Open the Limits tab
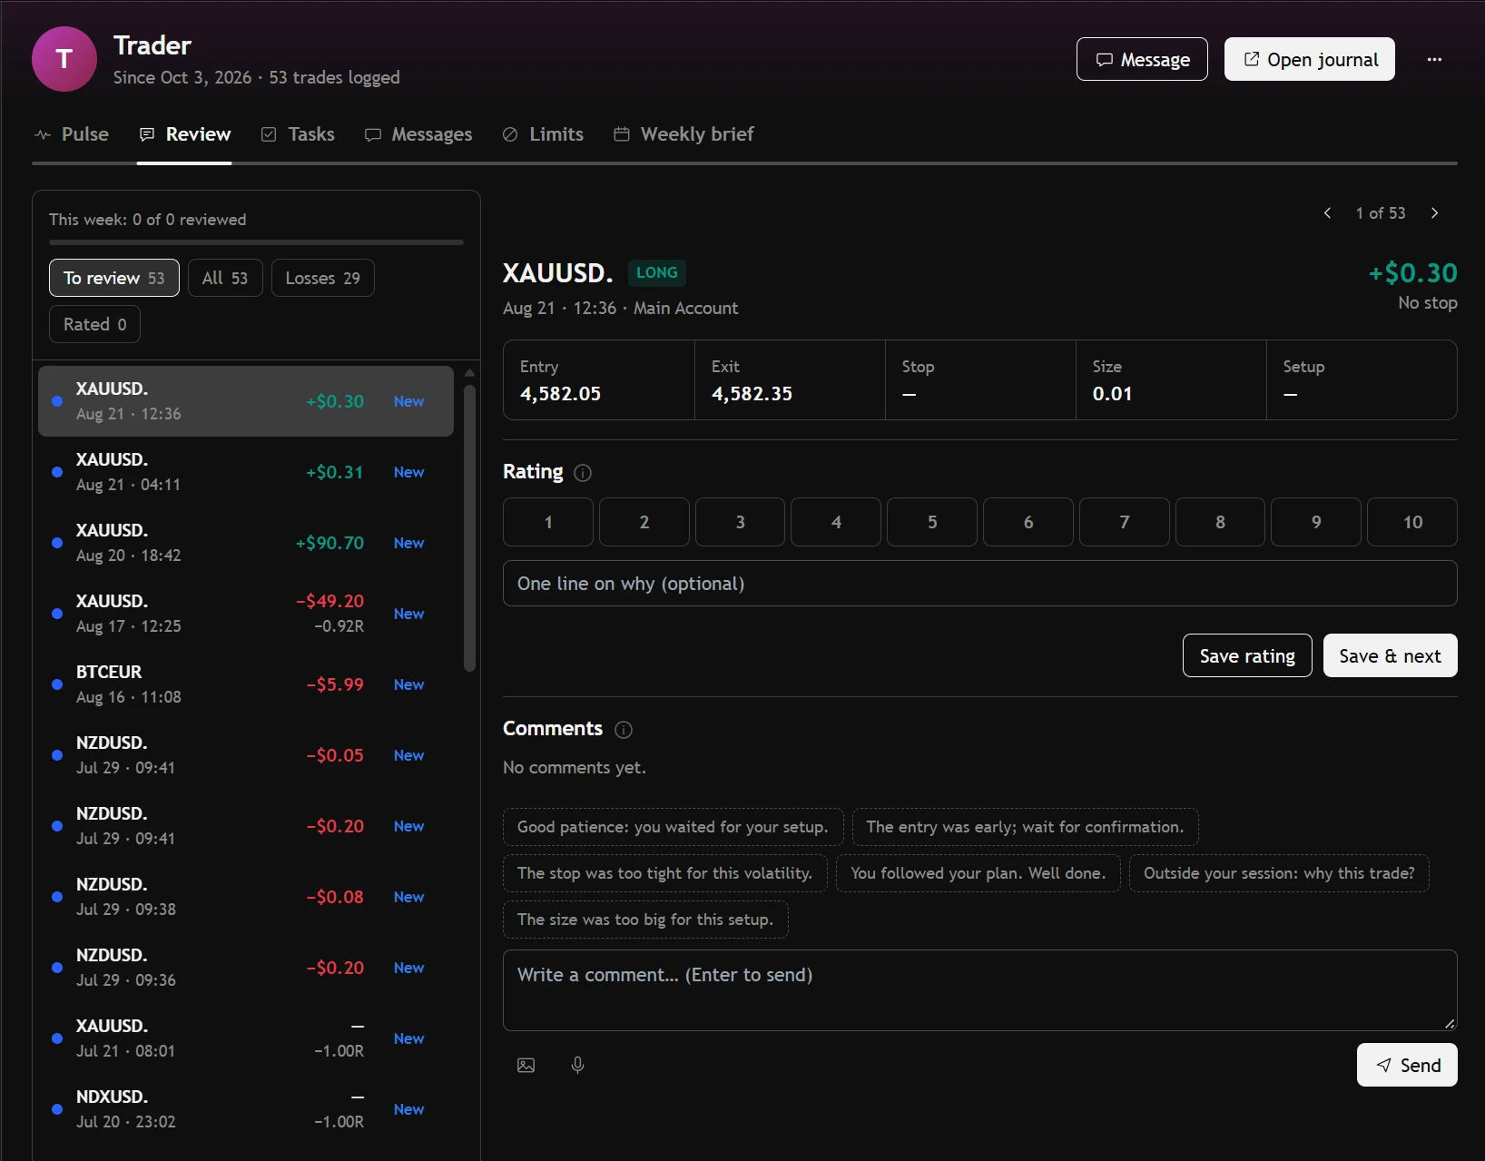The width and height of the screenshot is (1485, 1161). pyautogui.click(x=543, y=134)
